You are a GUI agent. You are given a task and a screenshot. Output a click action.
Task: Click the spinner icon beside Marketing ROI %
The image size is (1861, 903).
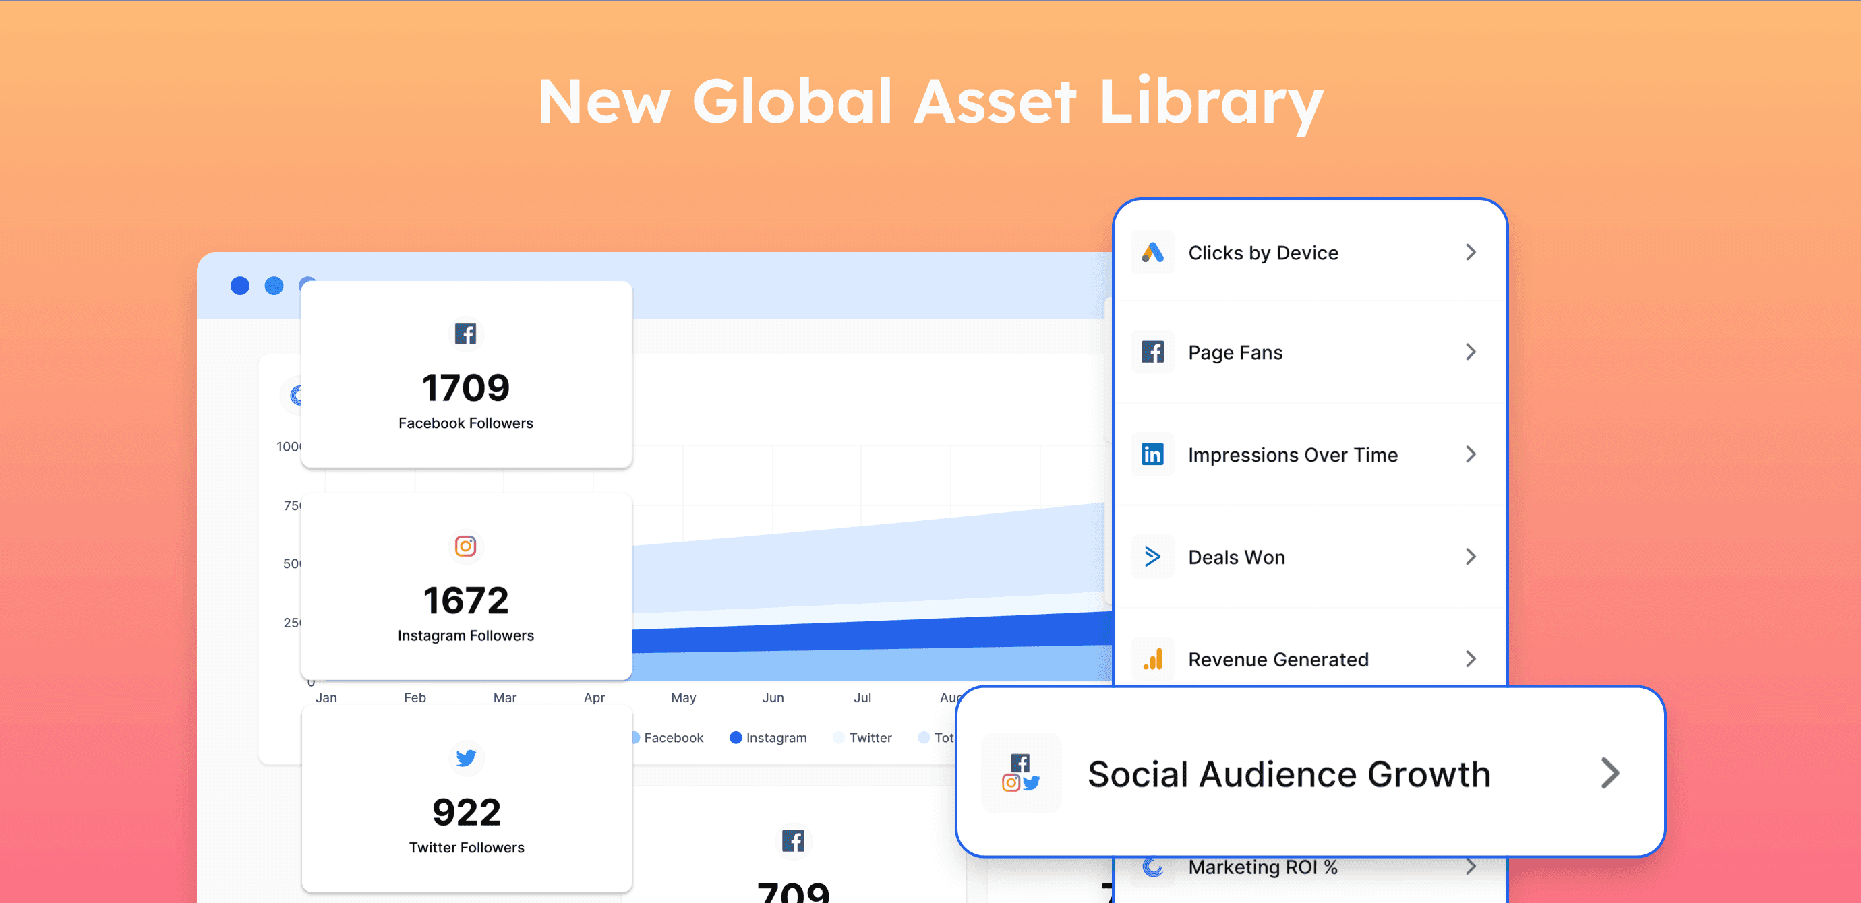pos(1154,868)
